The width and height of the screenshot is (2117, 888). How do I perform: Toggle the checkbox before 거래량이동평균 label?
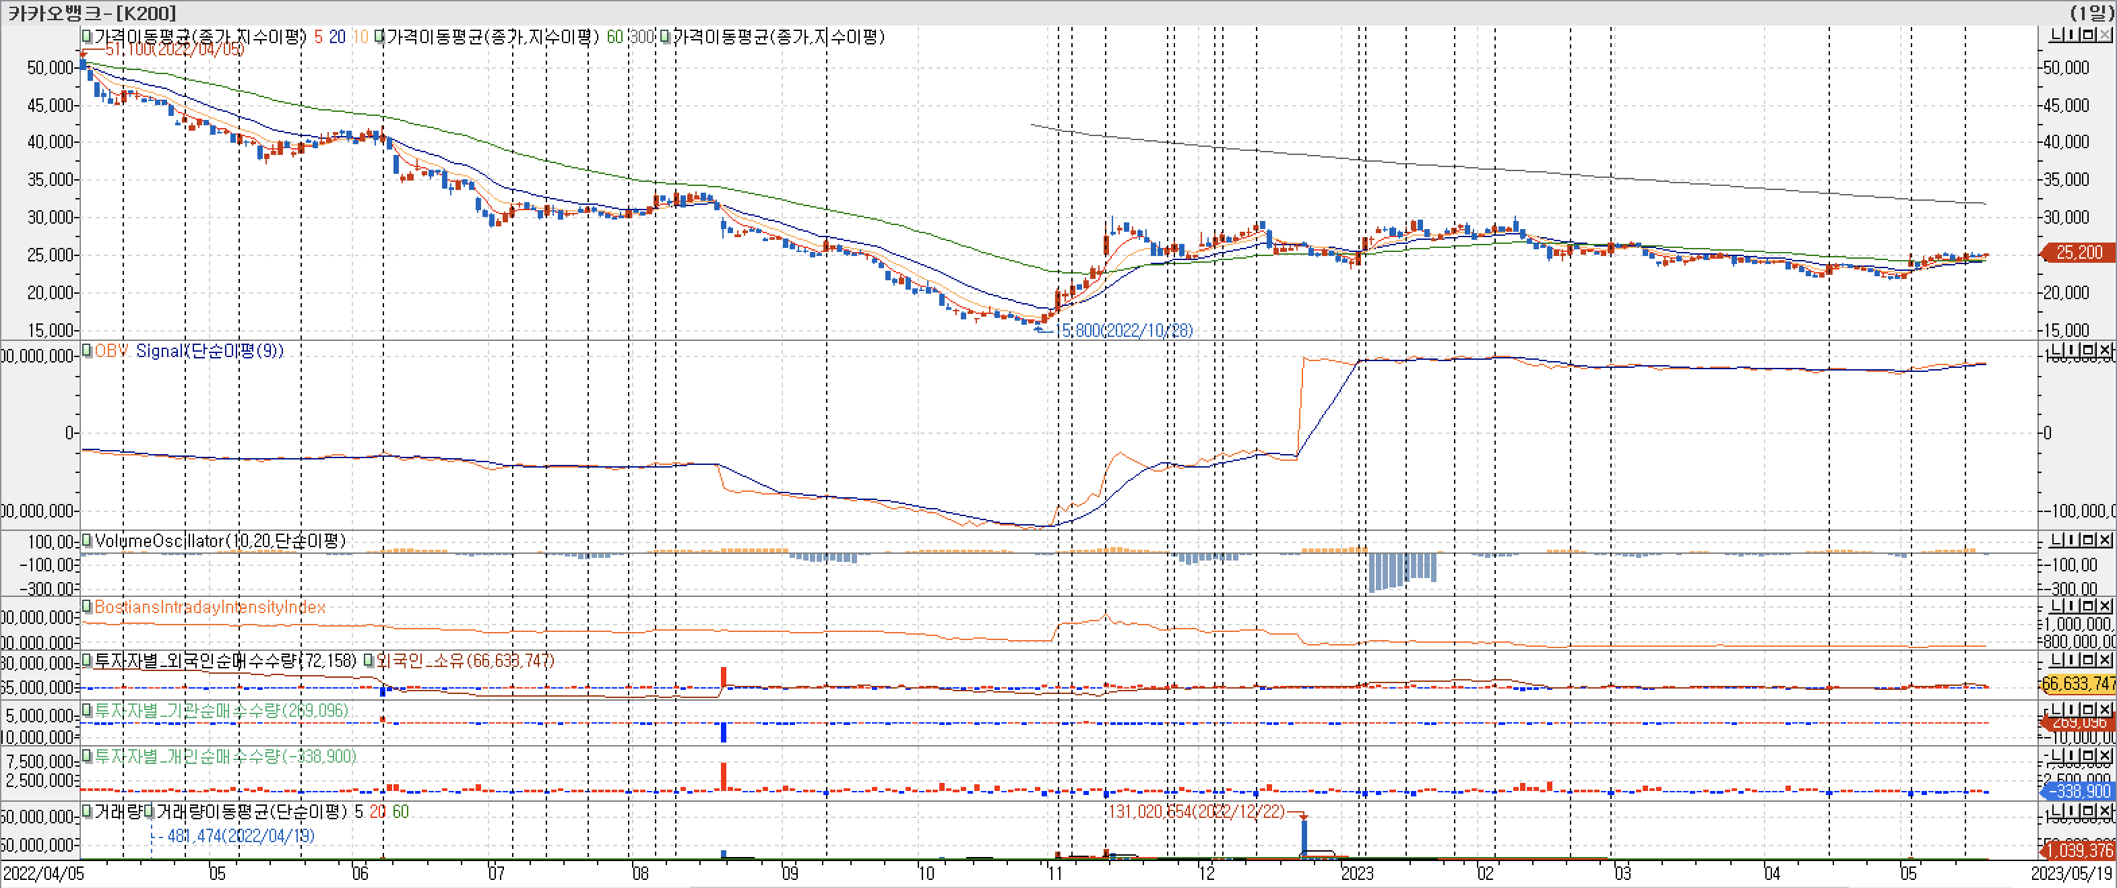pos(150,812)
